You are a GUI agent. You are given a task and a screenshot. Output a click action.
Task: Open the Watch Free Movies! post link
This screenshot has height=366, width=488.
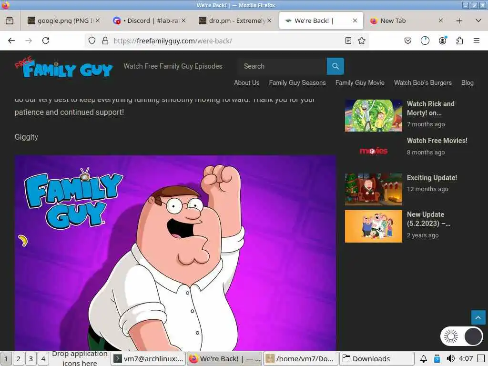(x=437, y=141)
